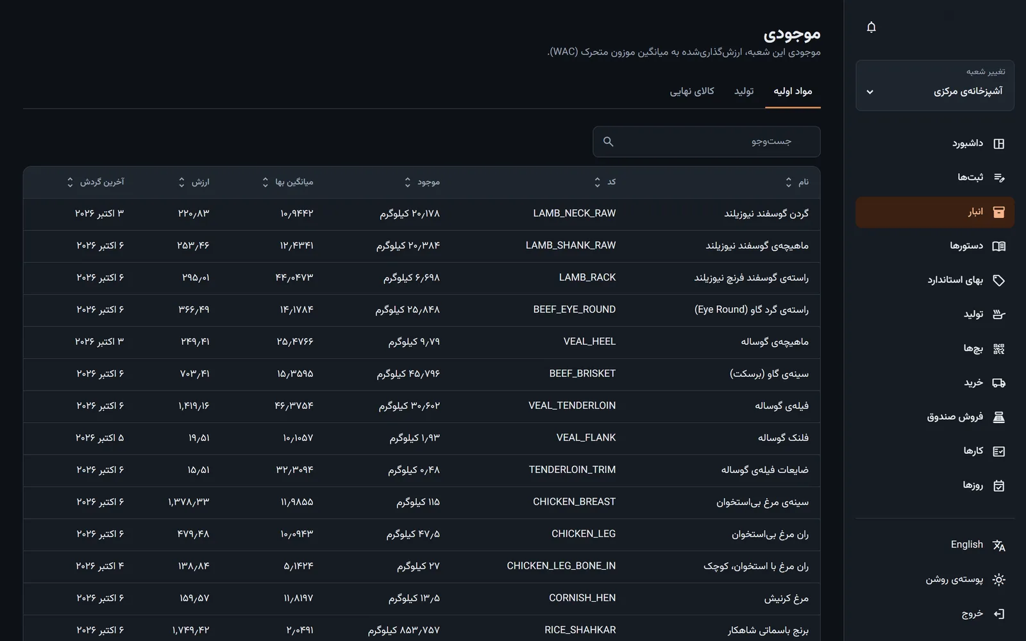
Task: Sort by last movement column (آخرین گردش)
Action: (x=96, y=182)
